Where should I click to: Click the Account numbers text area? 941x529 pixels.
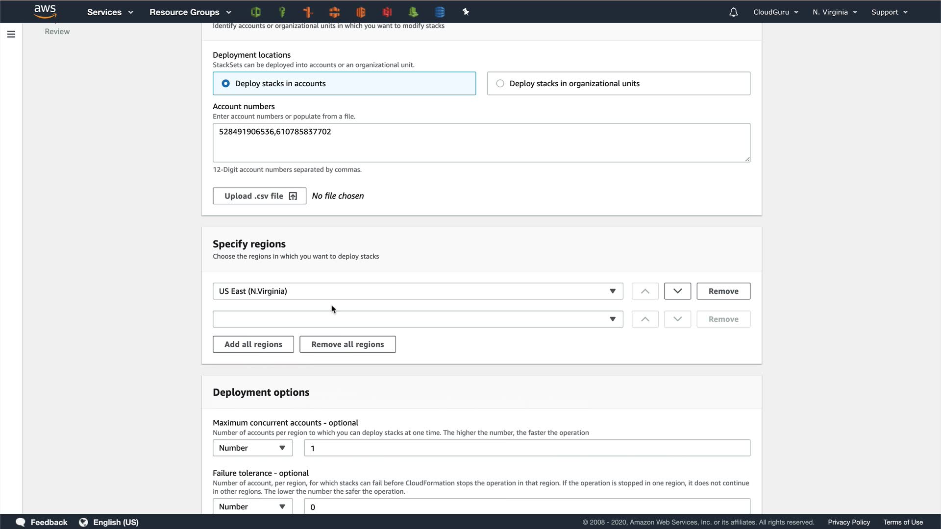click(x=481, y=143)
